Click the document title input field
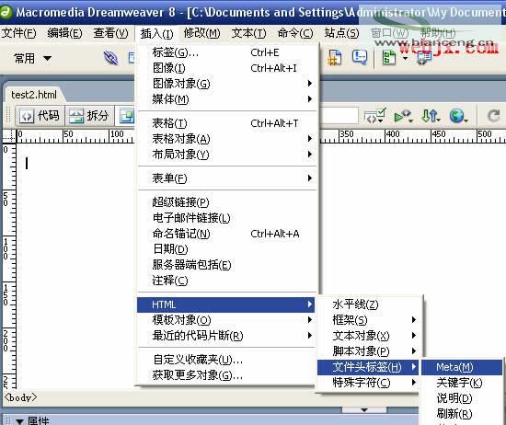 click(339, 116)
